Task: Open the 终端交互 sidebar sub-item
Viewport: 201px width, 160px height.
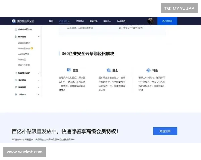Action: coord(22,59)
